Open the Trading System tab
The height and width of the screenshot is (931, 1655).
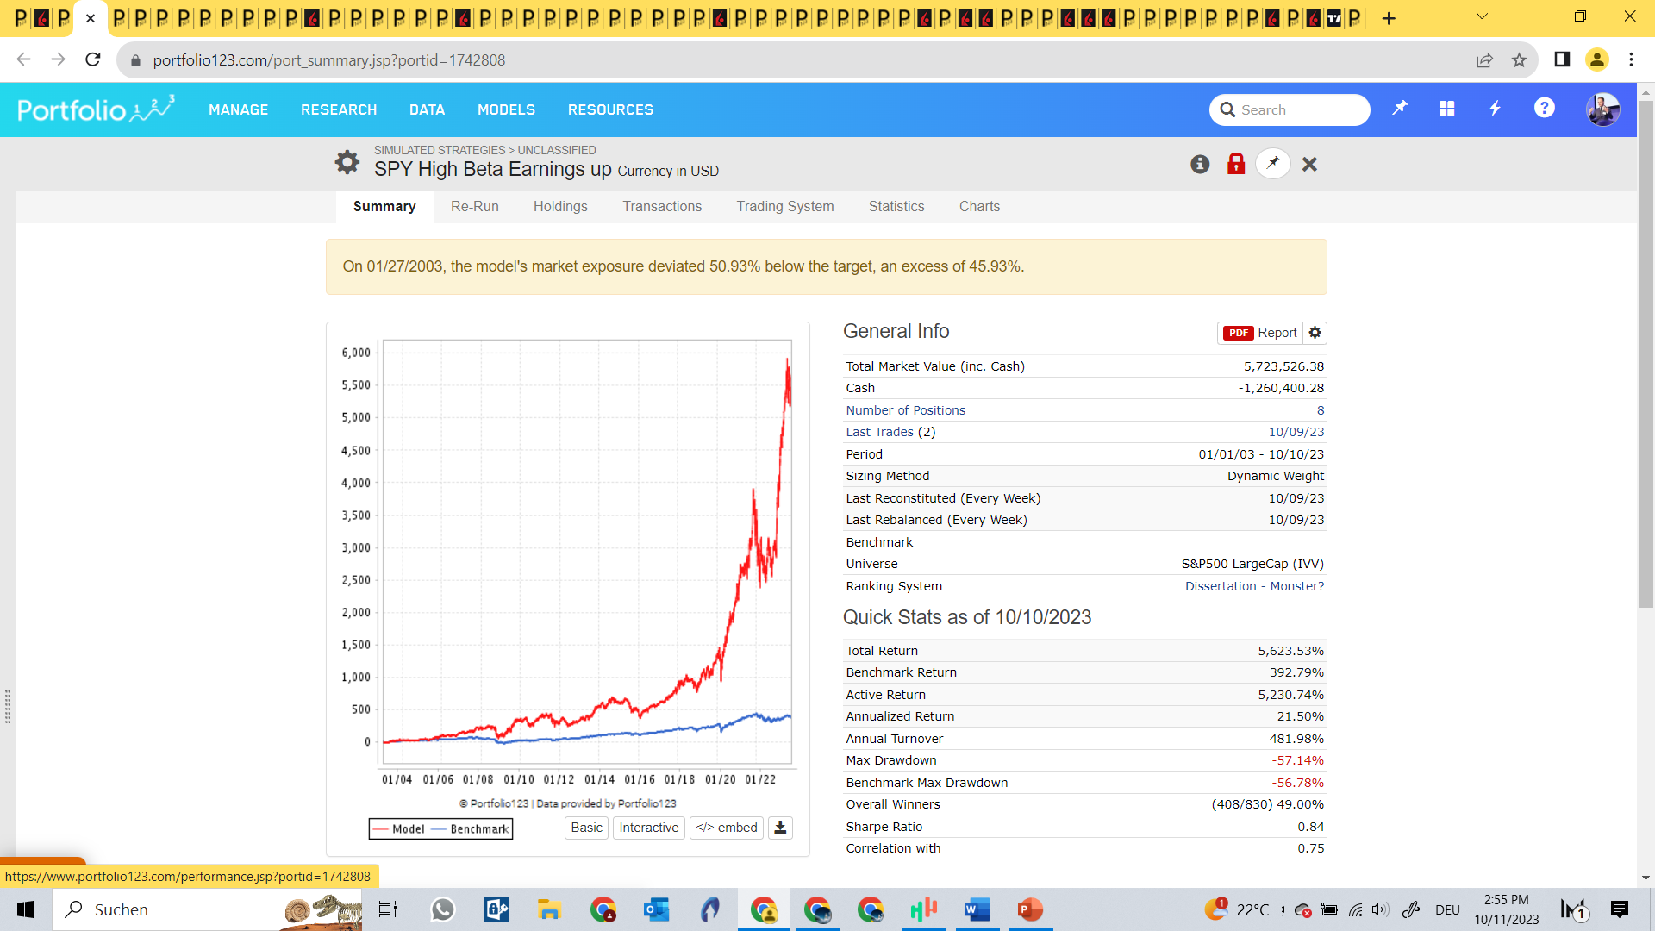784,207
